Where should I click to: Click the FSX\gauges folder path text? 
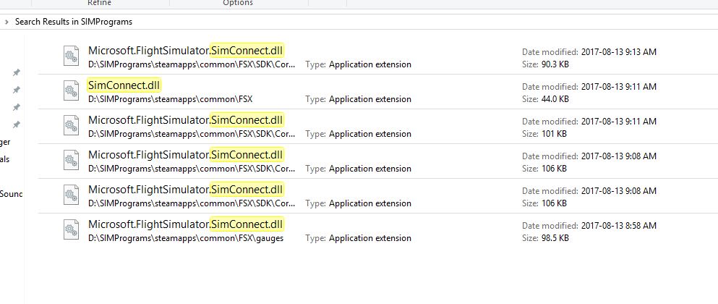tap(186, 238)
